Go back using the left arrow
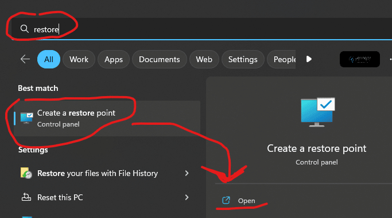Viewport: 392px width, 218px height. coord(25,59)
